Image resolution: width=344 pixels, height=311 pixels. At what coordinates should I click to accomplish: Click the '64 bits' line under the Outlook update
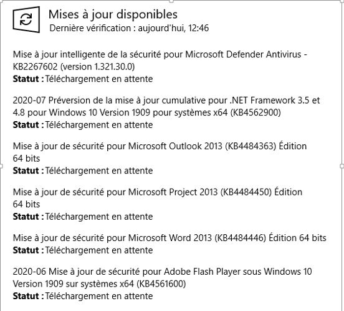click(27, 159)
